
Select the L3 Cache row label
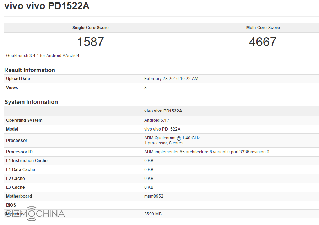15,187
